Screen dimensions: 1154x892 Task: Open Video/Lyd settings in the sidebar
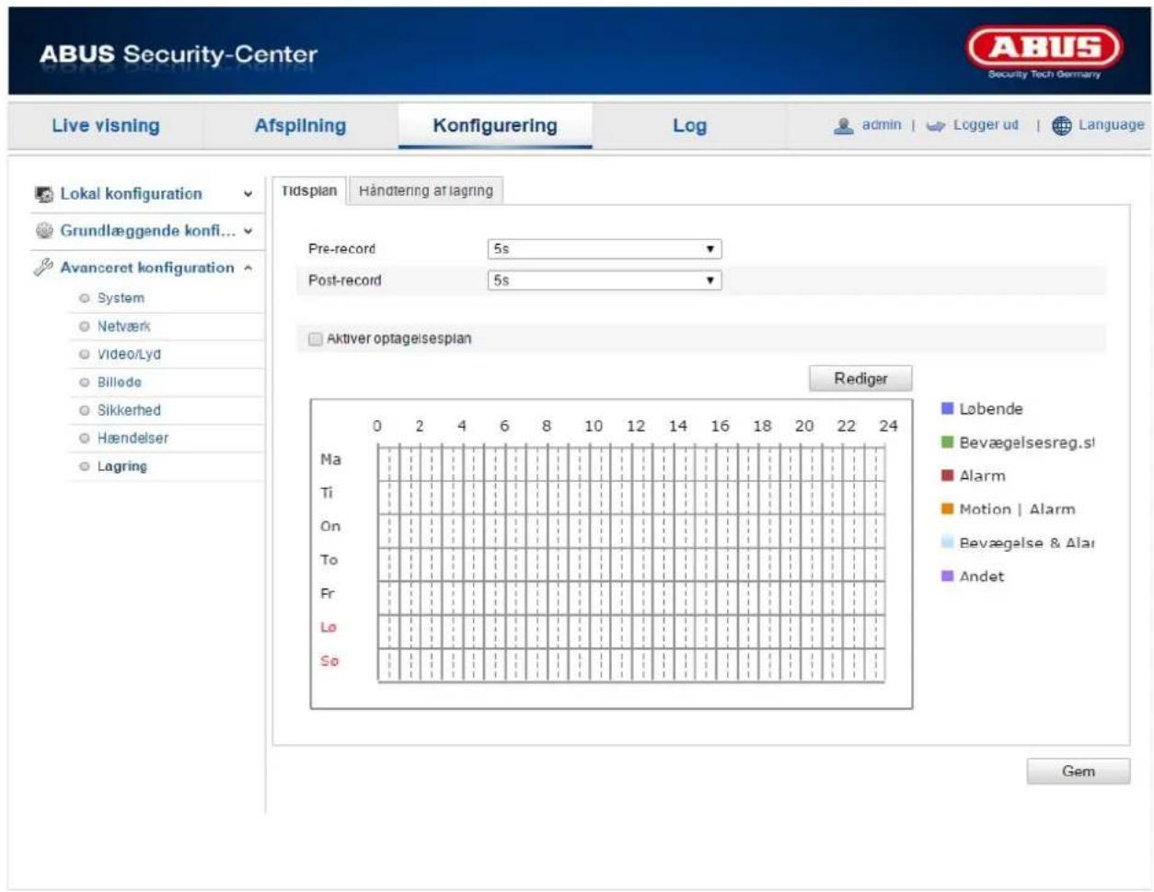(x=129, y=354)
